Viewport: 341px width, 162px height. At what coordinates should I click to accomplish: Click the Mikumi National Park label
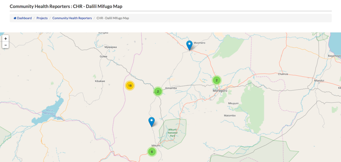click(x=172, y=133)
